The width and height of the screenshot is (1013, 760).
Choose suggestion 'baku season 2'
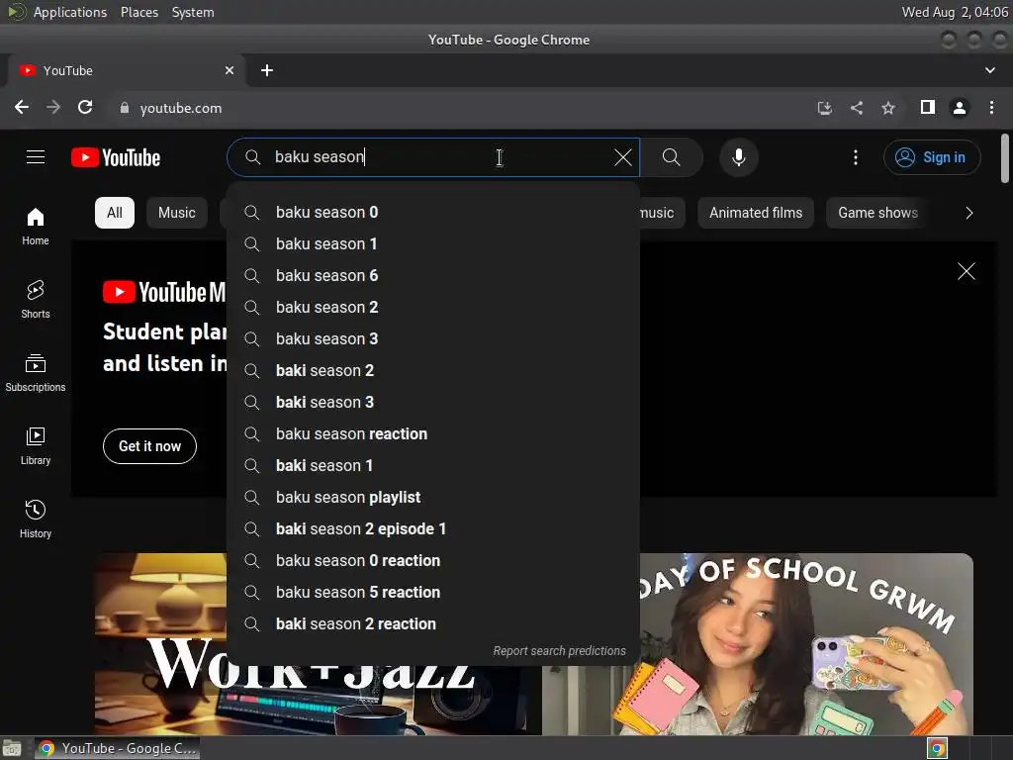point(433,307)
